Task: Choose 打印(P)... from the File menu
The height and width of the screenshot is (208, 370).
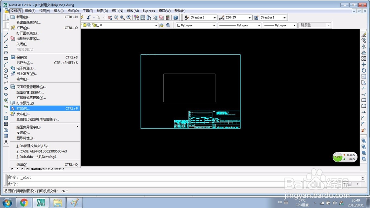Action: point(45,108)
